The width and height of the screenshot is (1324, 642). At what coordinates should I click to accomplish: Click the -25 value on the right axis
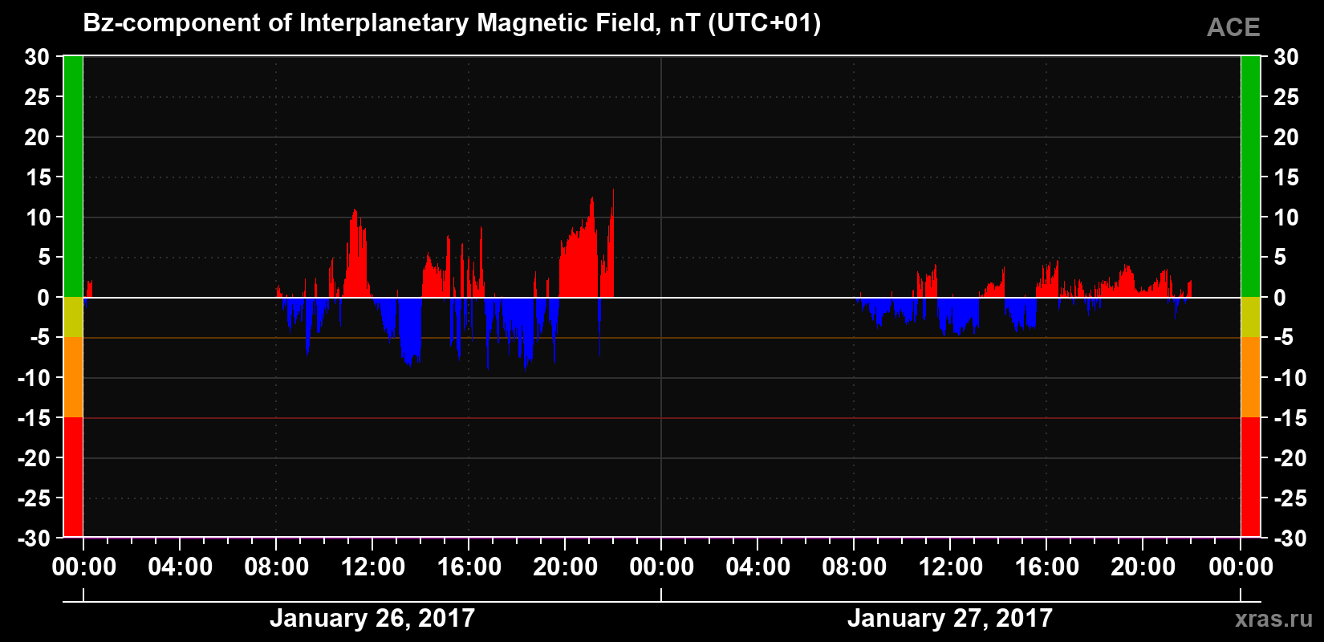point(1290,498)
